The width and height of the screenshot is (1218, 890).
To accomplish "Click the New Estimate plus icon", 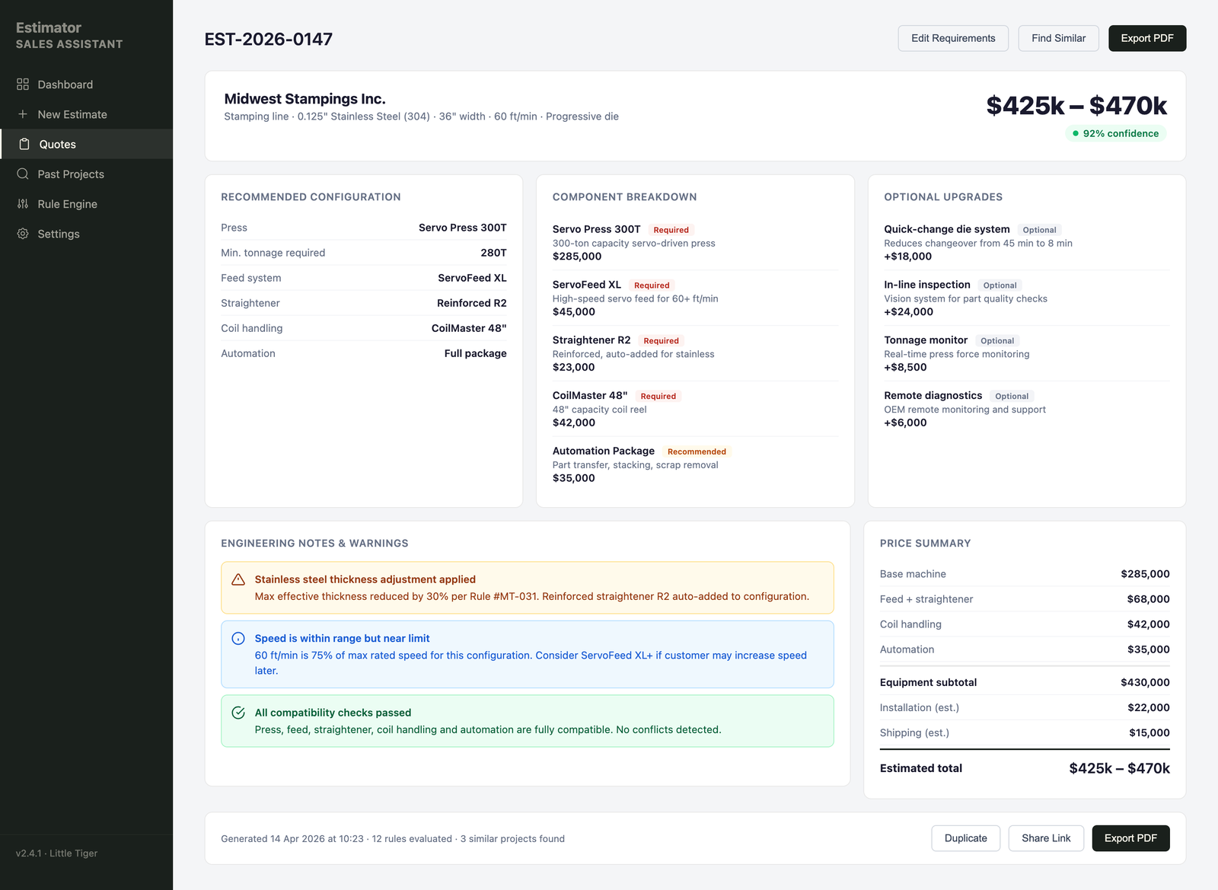I will 23,114.
